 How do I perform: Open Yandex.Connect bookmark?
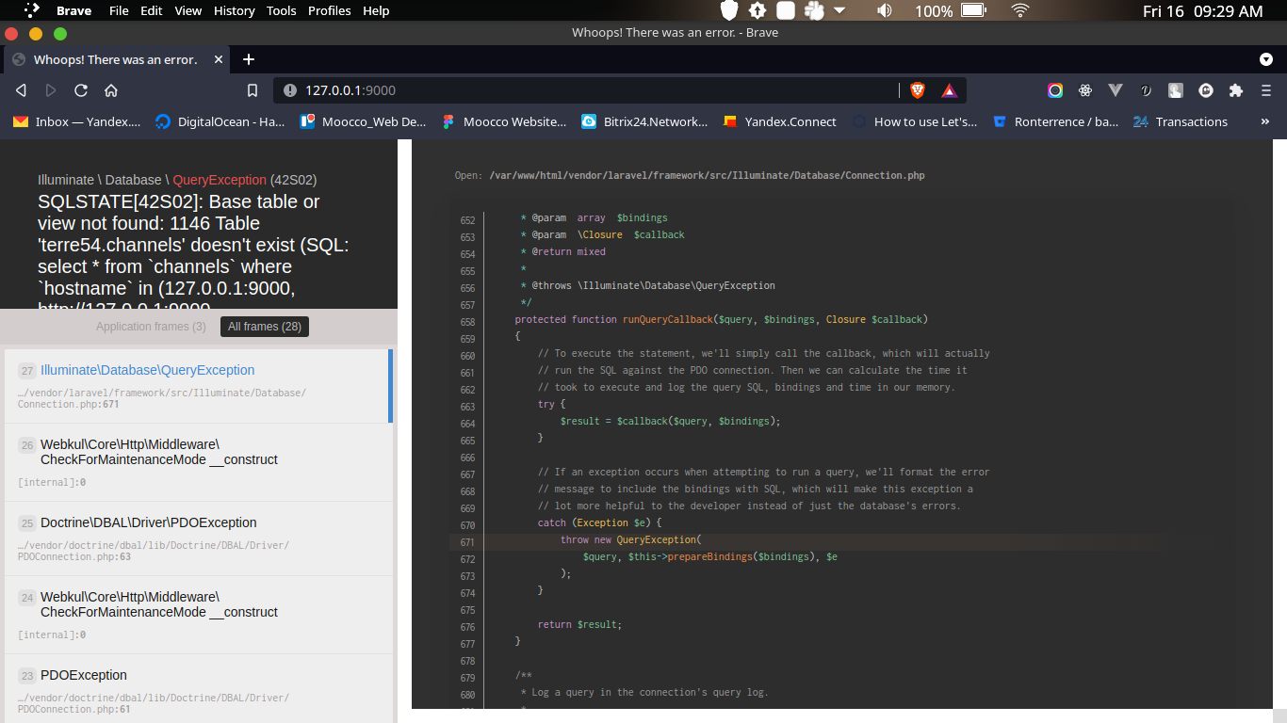(779, 121)
